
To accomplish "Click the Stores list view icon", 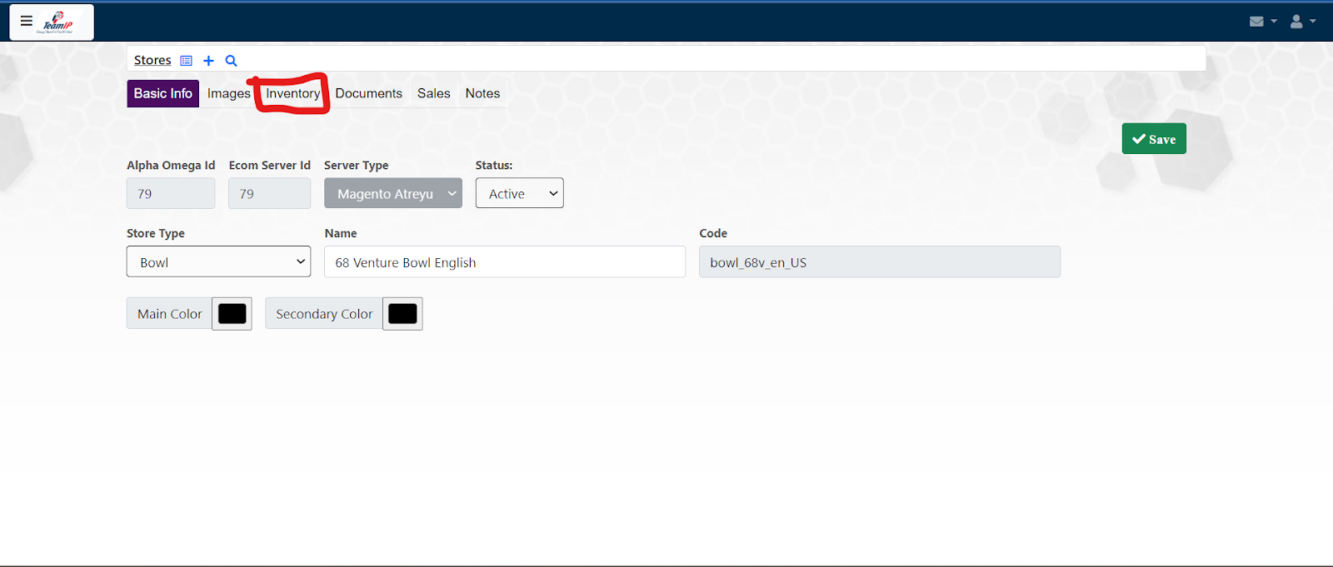I will click(187, 61).
